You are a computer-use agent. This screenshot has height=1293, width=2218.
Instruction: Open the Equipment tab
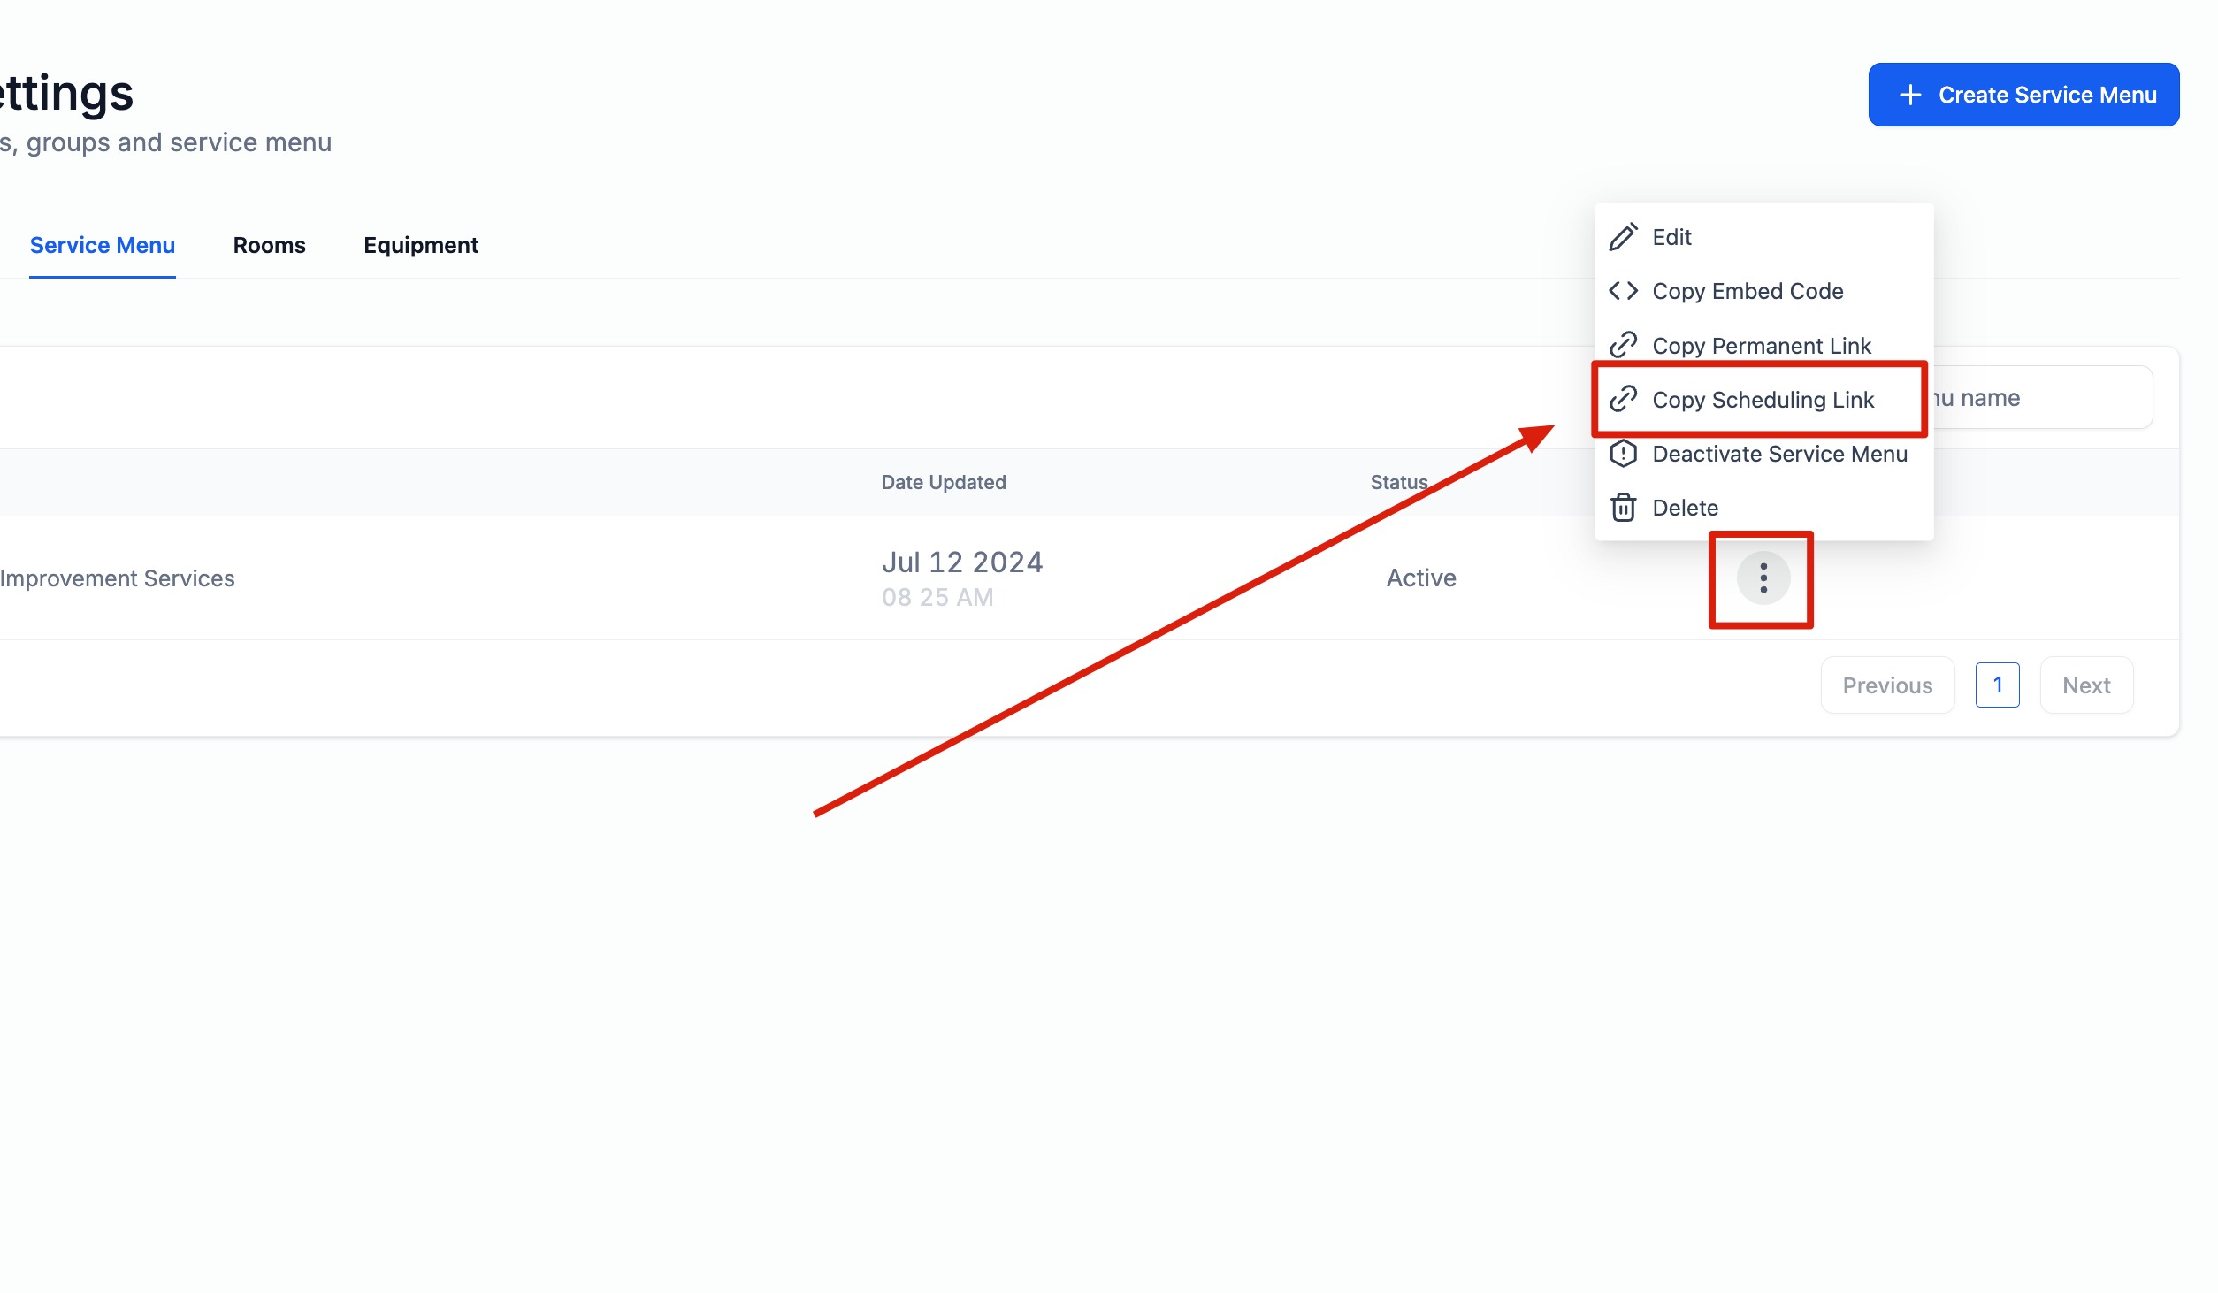coord(421,245)
